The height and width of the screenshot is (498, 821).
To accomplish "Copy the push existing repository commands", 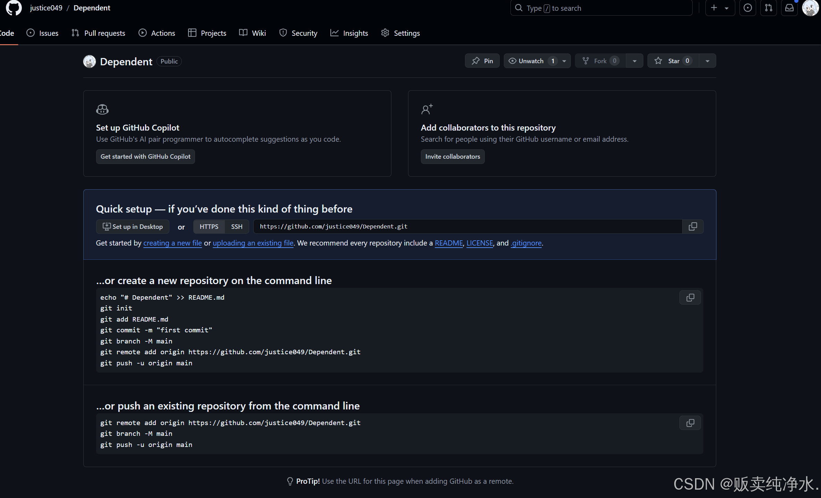I will point(690,423).
